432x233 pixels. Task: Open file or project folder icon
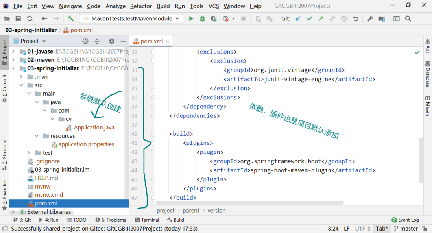point(7,19)
